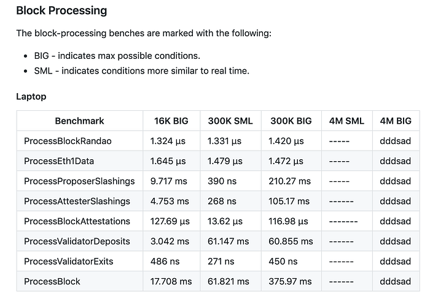Click the Block Processing heading
Viewport: 430px width, 302px height.
point(61,10)
